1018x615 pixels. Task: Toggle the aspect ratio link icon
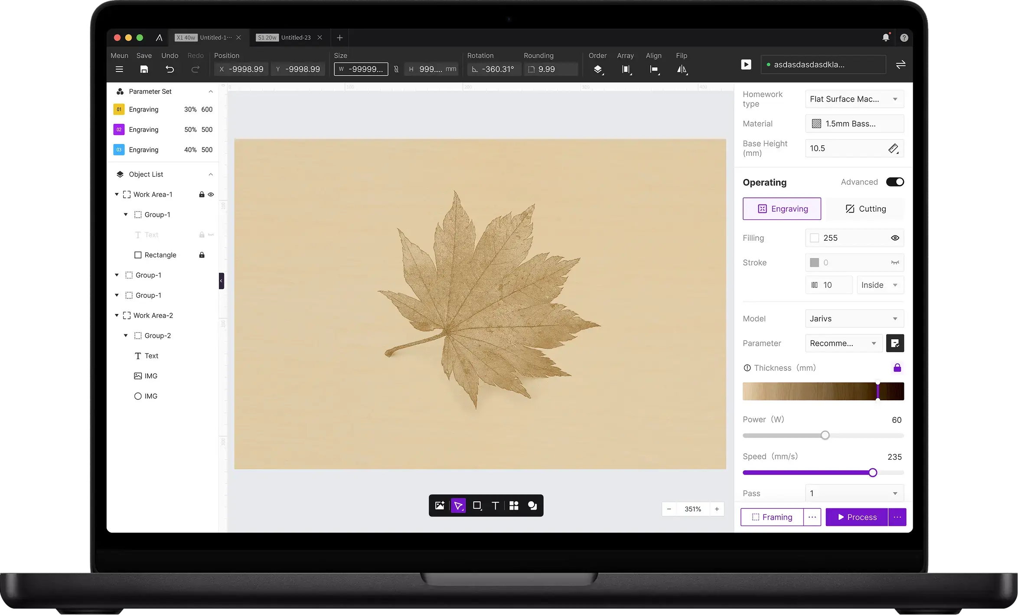(396, 69)
